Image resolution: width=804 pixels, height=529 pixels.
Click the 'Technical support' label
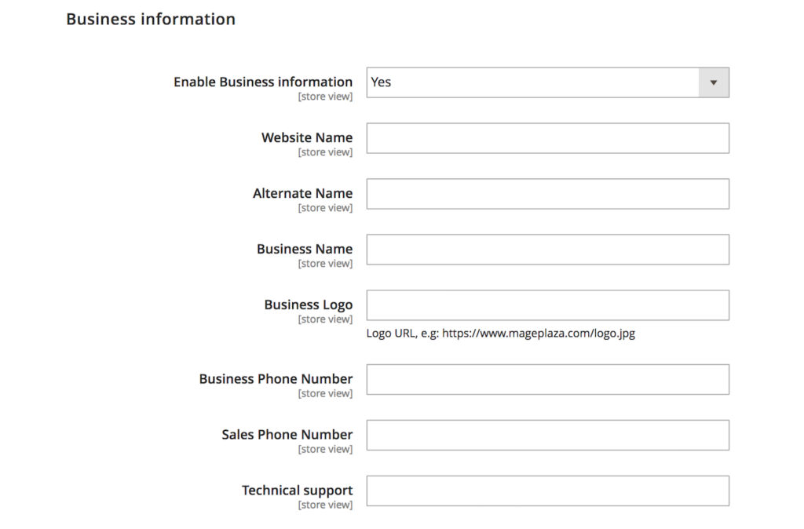(x=298, y=491)
